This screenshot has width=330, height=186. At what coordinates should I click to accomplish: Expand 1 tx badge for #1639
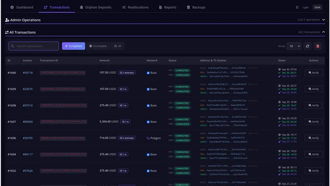[x=123, y=89]
